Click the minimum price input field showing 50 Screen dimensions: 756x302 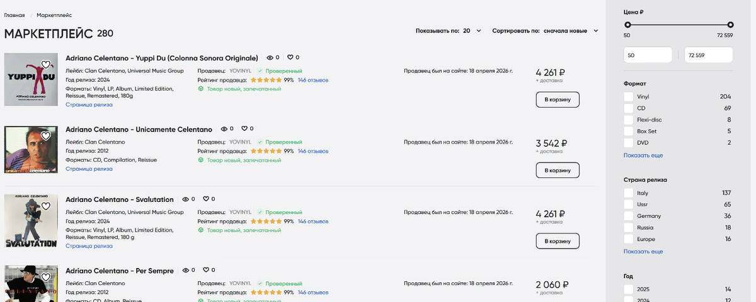pos(648,55)
